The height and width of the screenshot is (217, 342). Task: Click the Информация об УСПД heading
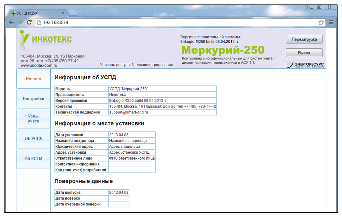85,78
